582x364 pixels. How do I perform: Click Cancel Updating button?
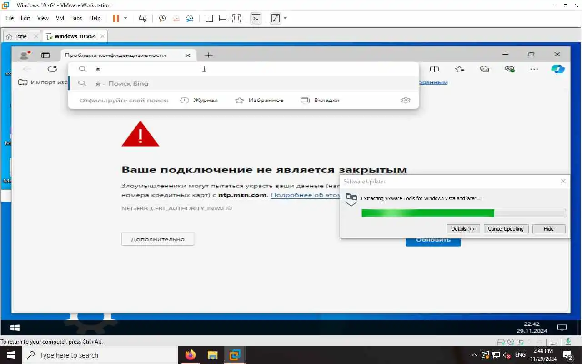[506, 229]
